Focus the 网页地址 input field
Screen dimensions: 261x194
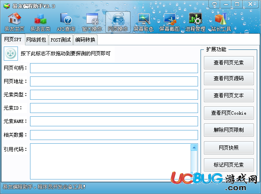tap(114, 81)
